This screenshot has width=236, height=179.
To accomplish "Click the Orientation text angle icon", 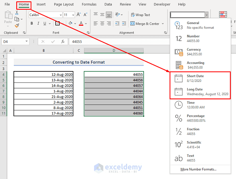I will click(x=117, y=15).
